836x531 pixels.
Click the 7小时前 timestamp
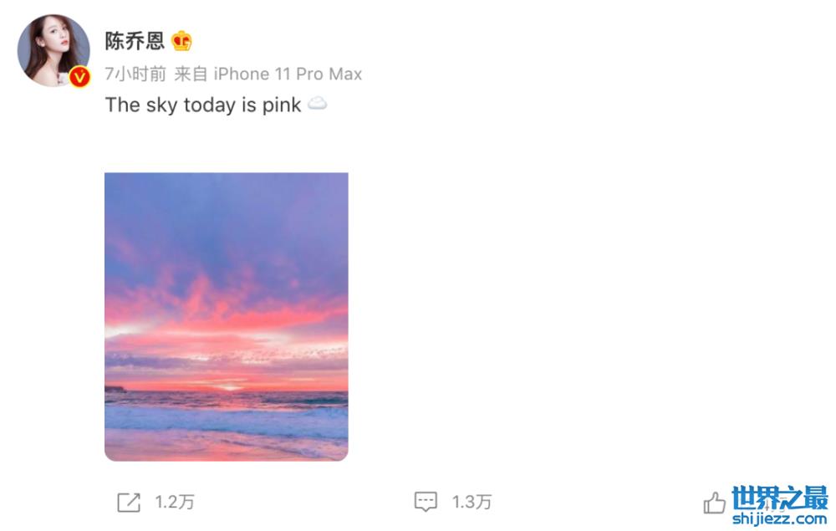point(135,74)
